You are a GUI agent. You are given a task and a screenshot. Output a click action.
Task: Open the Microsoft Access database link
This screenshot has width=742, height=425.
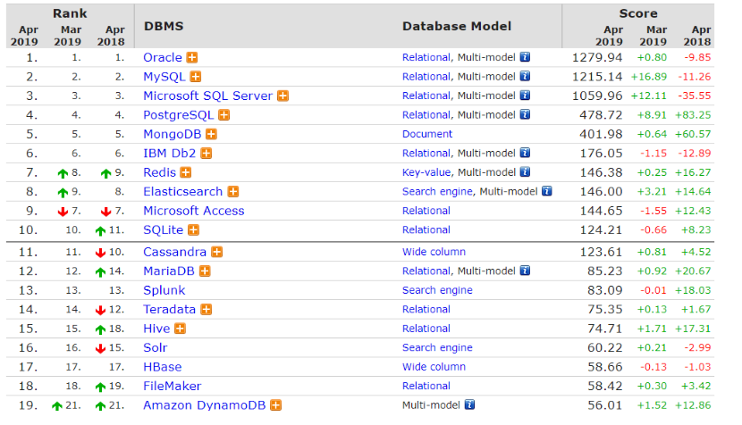(x=193, y=212)
